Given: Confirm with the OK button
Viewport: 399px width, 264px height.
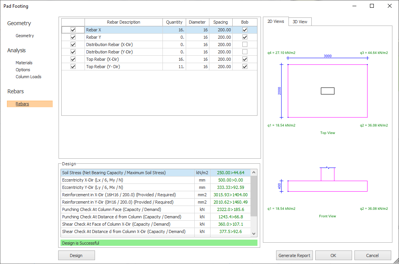Looking at the screenshot, I should (x=333, y=255).
